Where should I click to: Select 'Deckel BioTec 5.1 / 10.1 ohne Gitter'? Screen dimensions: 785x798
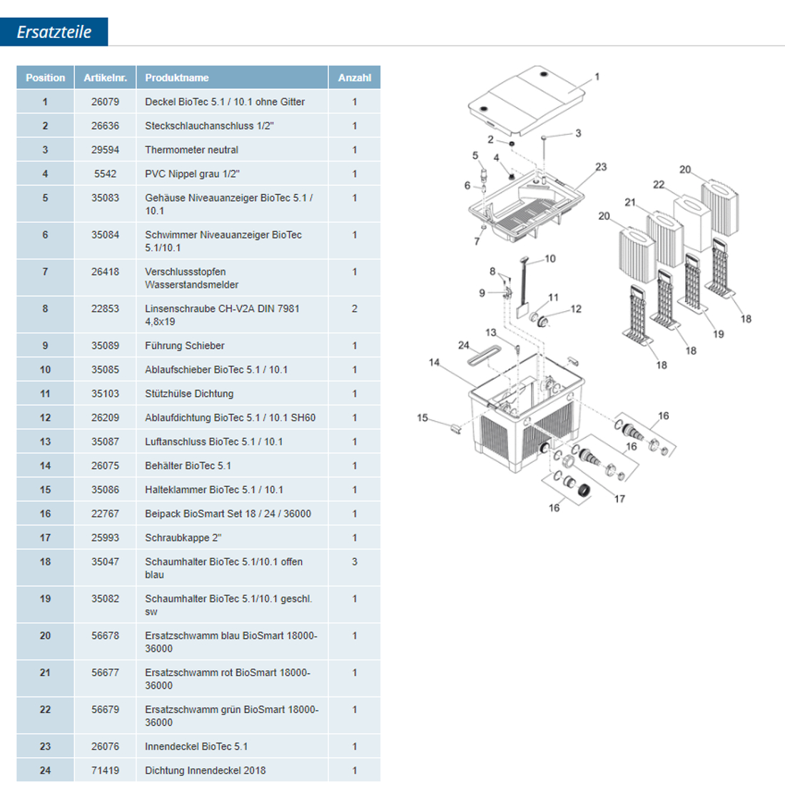[225, 102]
